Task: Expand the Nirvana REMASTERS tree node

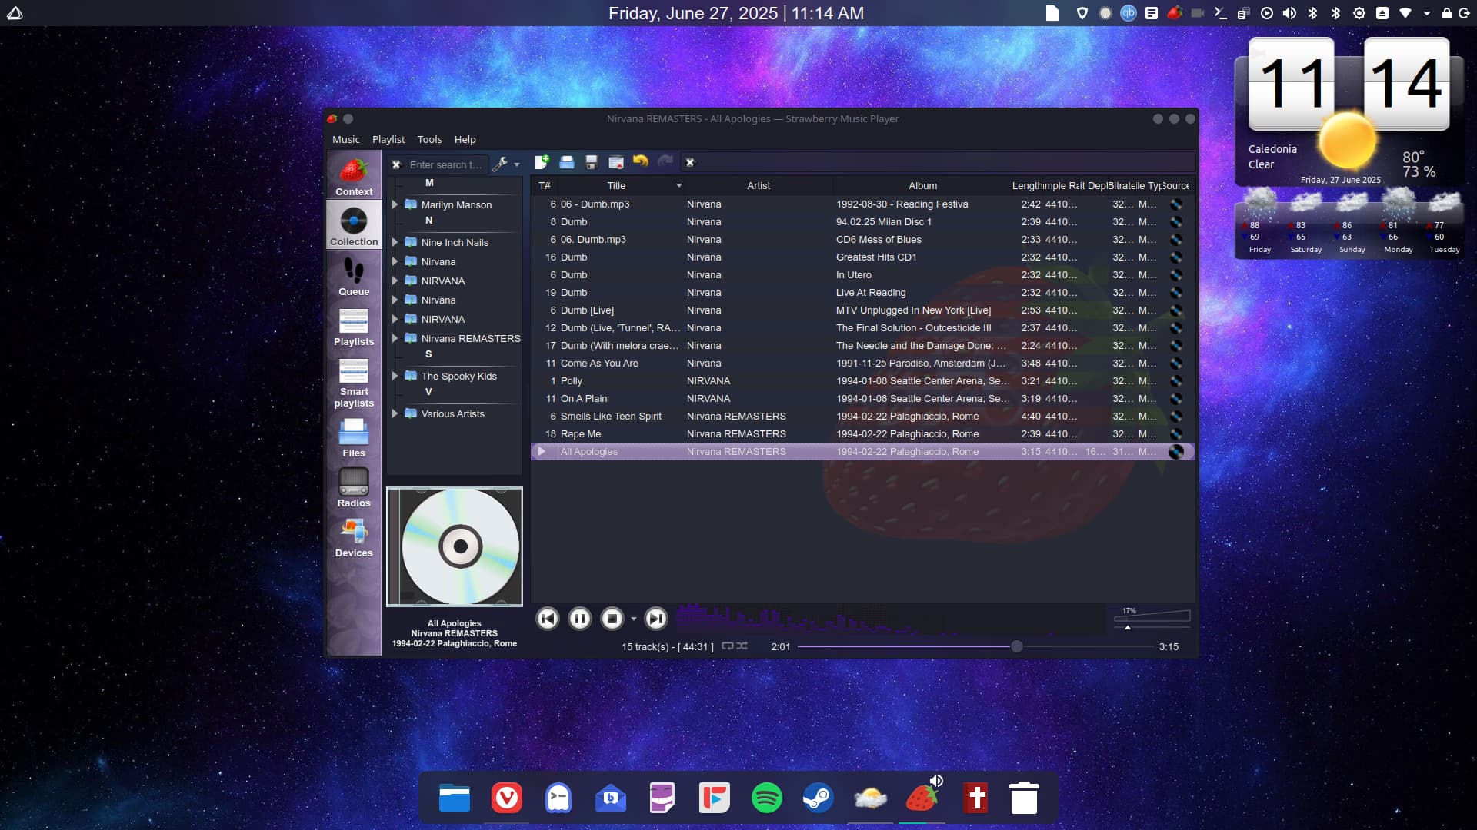Action: tap(395, 338)
